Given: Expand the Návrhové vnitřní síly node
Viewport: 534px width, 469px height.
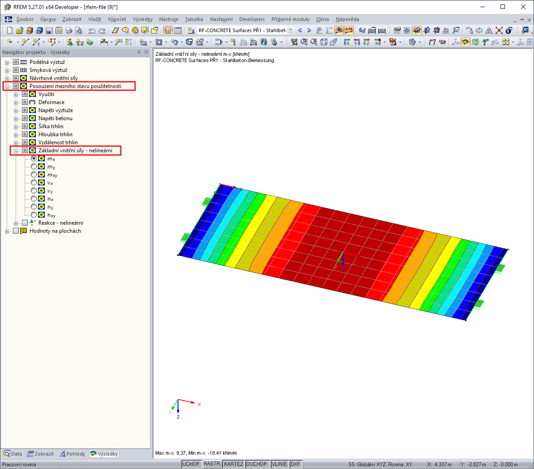Looking at the screenshot, I should (7, 79).
